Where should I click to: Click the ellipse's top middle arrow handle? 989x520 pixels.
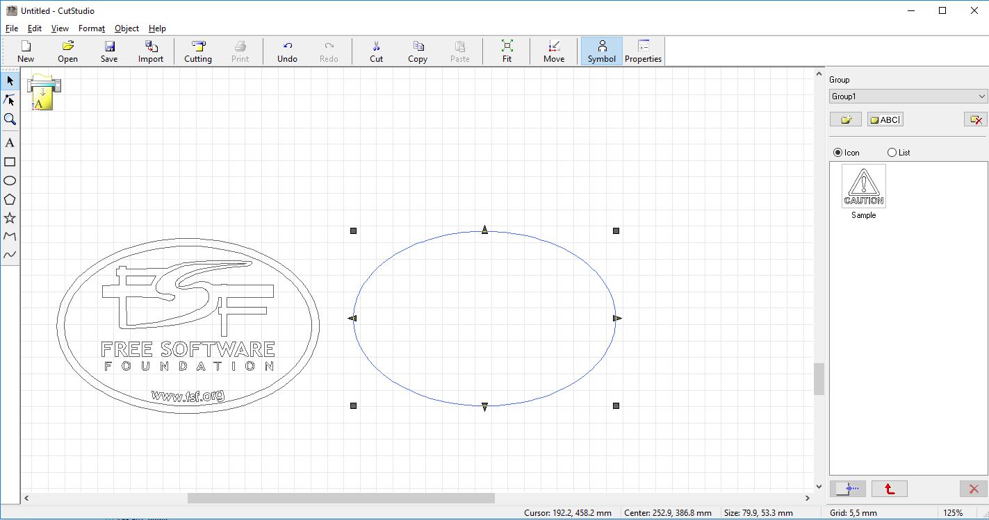click(484, 229)
